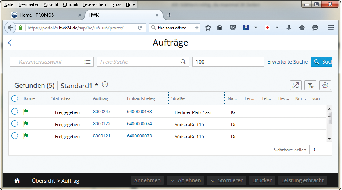Clear filters with the filter-x icon
The width and height of the screenshot is (342, 190).
pos(310,85)
